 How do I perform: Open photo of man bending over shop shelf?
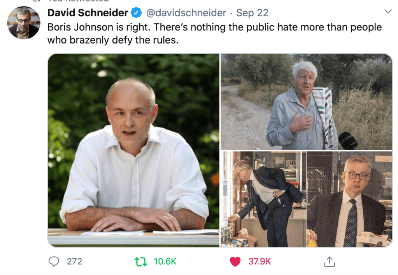click(x=263, y=199)
